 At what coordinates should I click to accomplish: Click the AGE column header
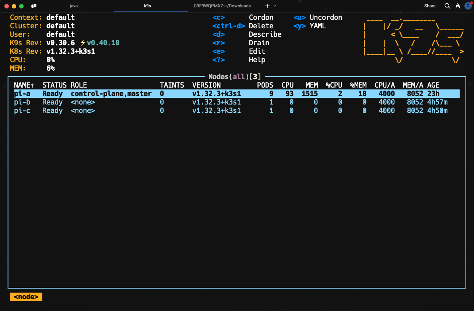click(x=433, y=85)
